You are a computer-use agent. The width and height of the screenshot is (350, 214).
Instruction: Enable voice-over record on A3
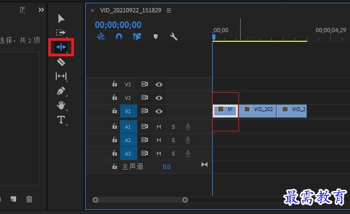(188, 153)
